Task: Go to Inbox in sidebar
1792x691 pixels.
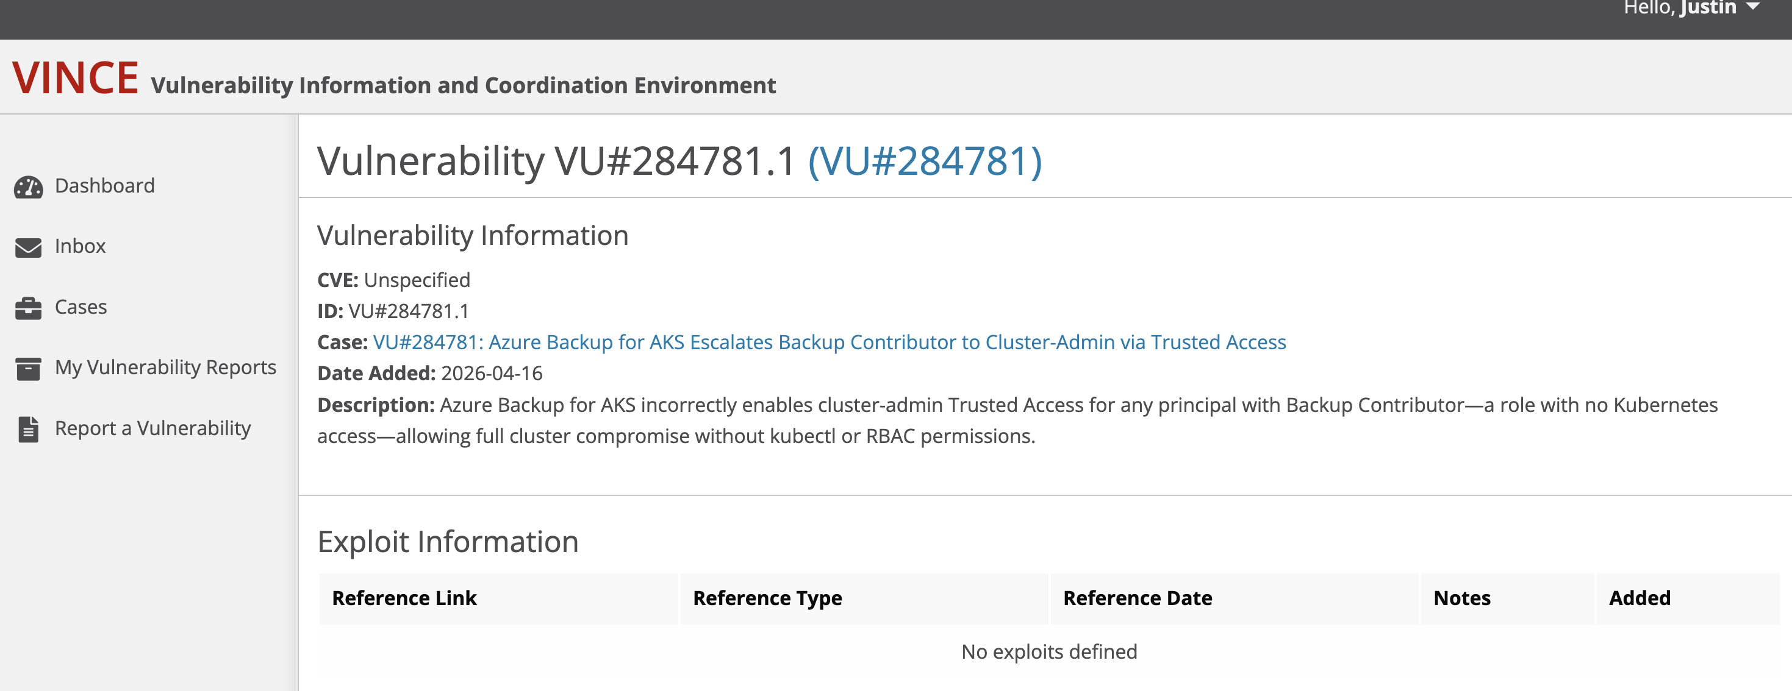Action: [x=80, y=246]
